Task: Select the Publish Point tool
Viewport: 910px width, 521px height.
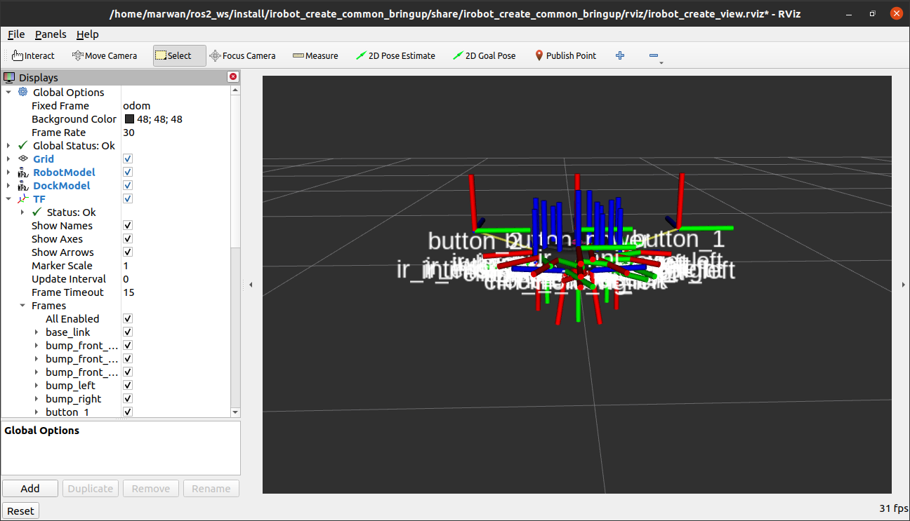Action: tap(565, 55)
